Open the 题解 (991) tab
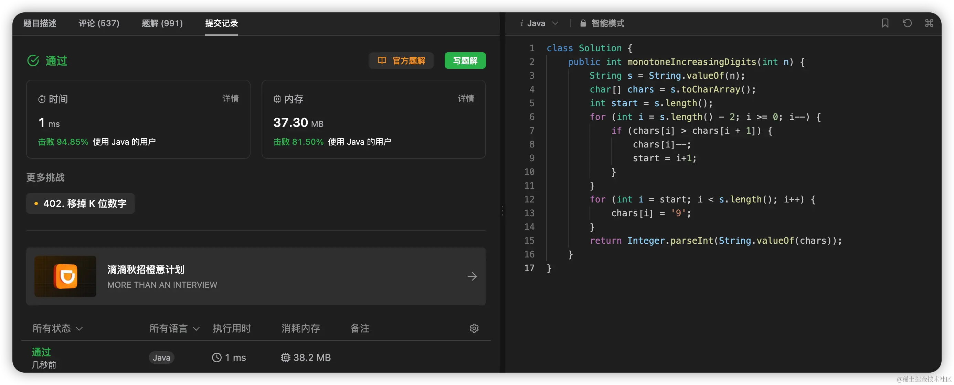The height and width of the screenshot is (385, 954). click(162, 23)
